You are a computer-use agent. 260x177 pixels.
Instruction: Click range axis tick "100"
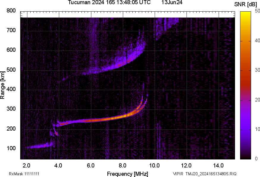[11, 148]
